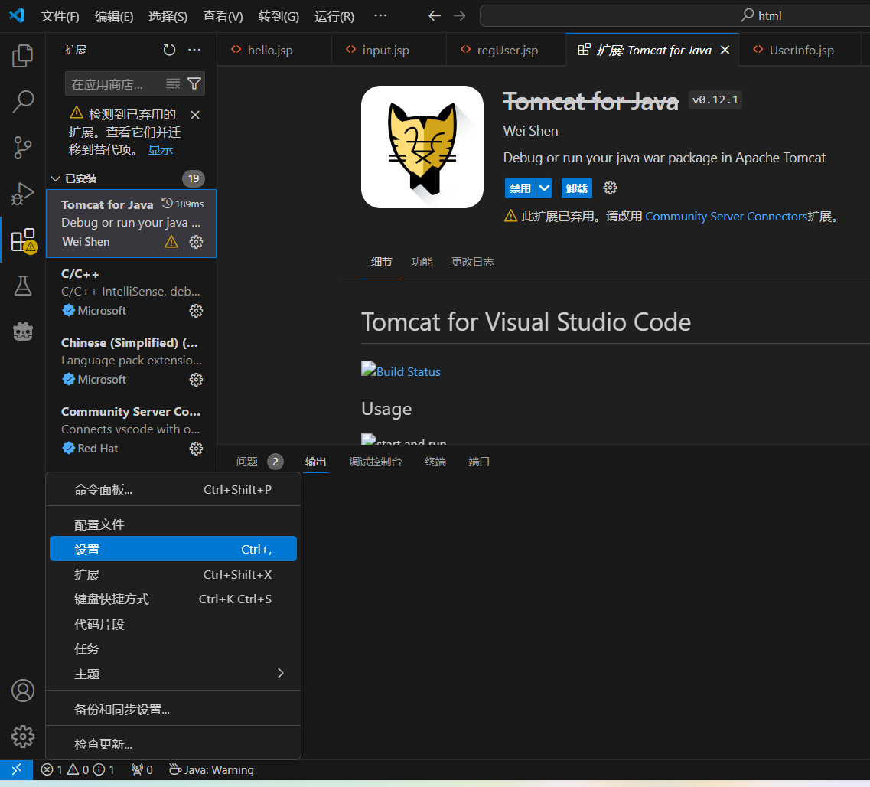
Task: Choose 检查更新... menu entry
Action: (173, 744)
